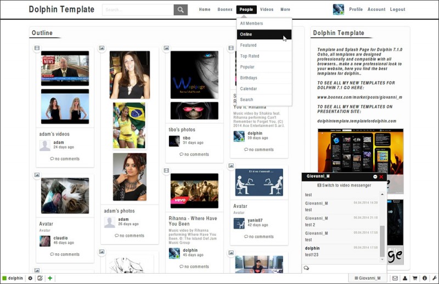This screenshot has width=439, height=284.
Task: Click photo type icon on adam's photos card
Action: click(x=102, y=48)
